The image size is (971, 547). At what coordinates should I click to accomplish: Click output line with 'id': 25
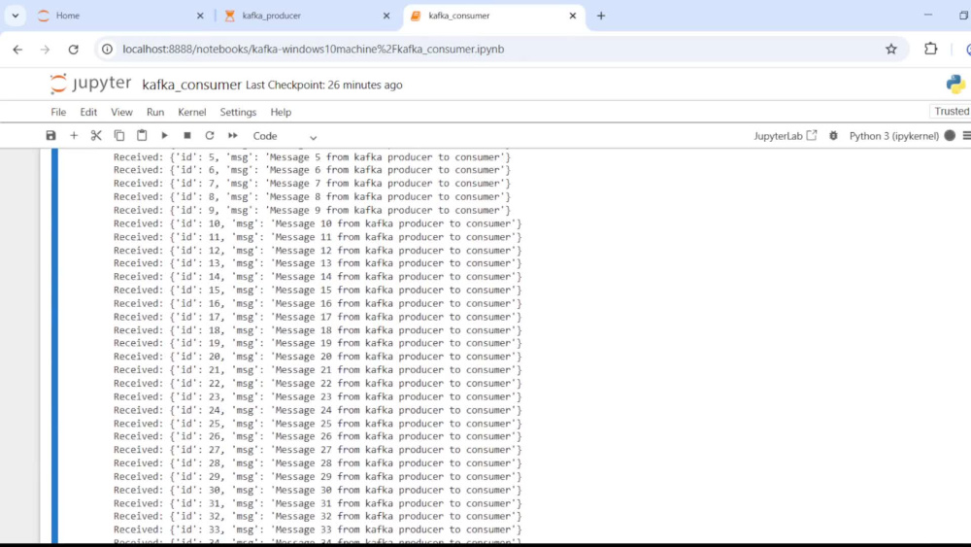coord(318,423)
